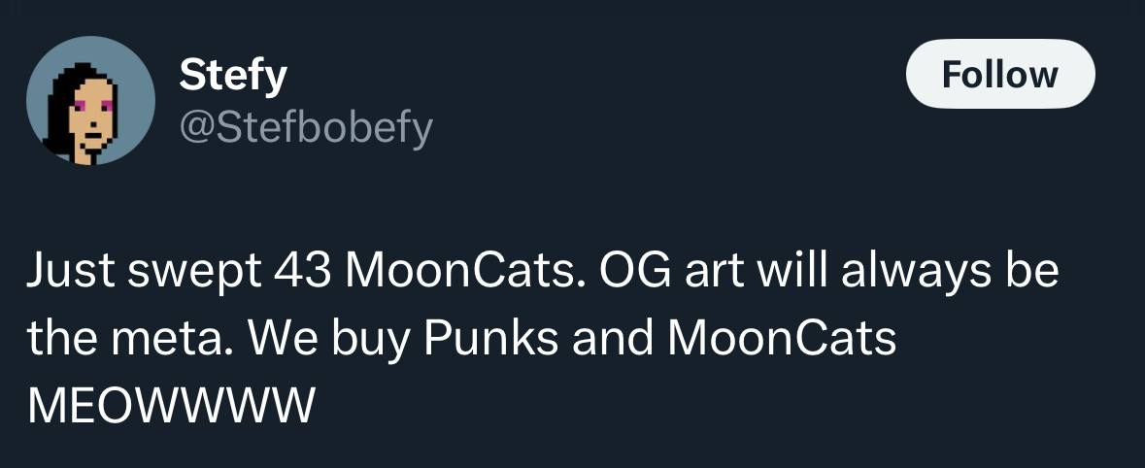Click the Follow button
The height and width of the screenshot is (468, 1145).
(999, 75)
